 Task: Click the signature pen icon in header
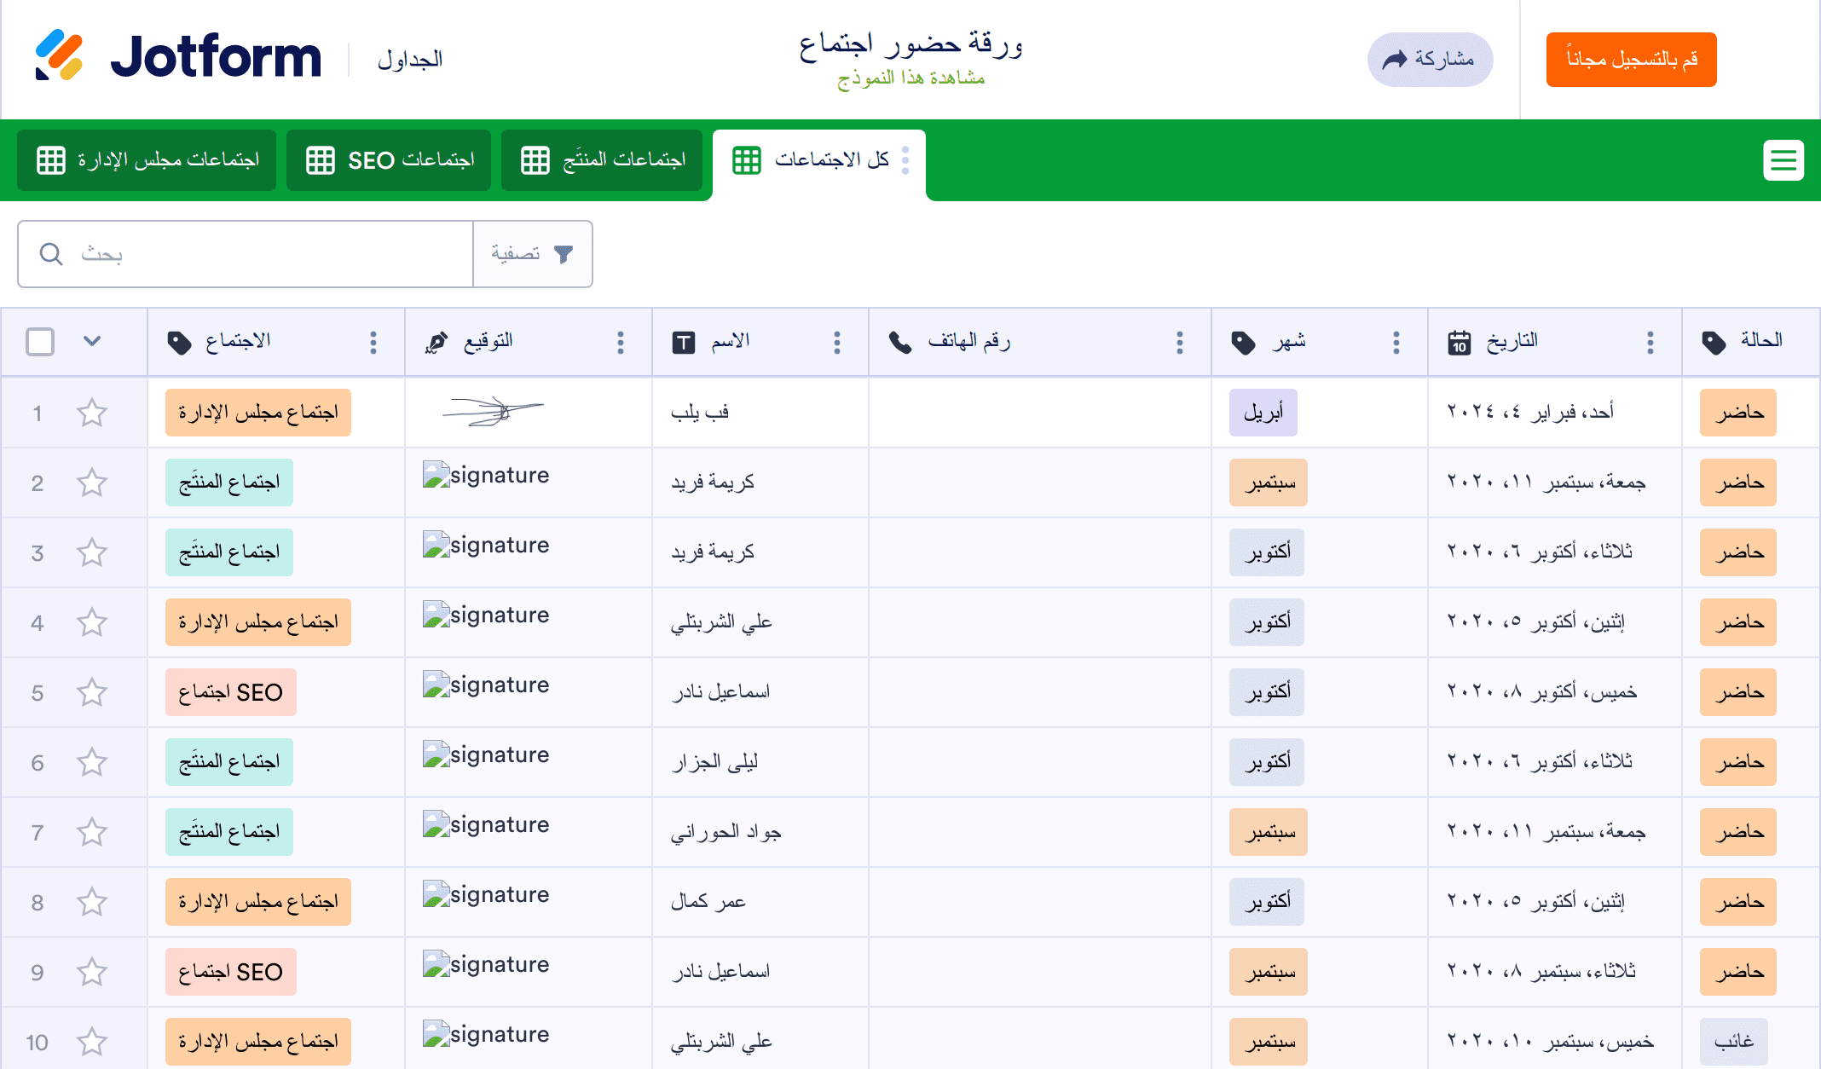click(x=436, y=343)
